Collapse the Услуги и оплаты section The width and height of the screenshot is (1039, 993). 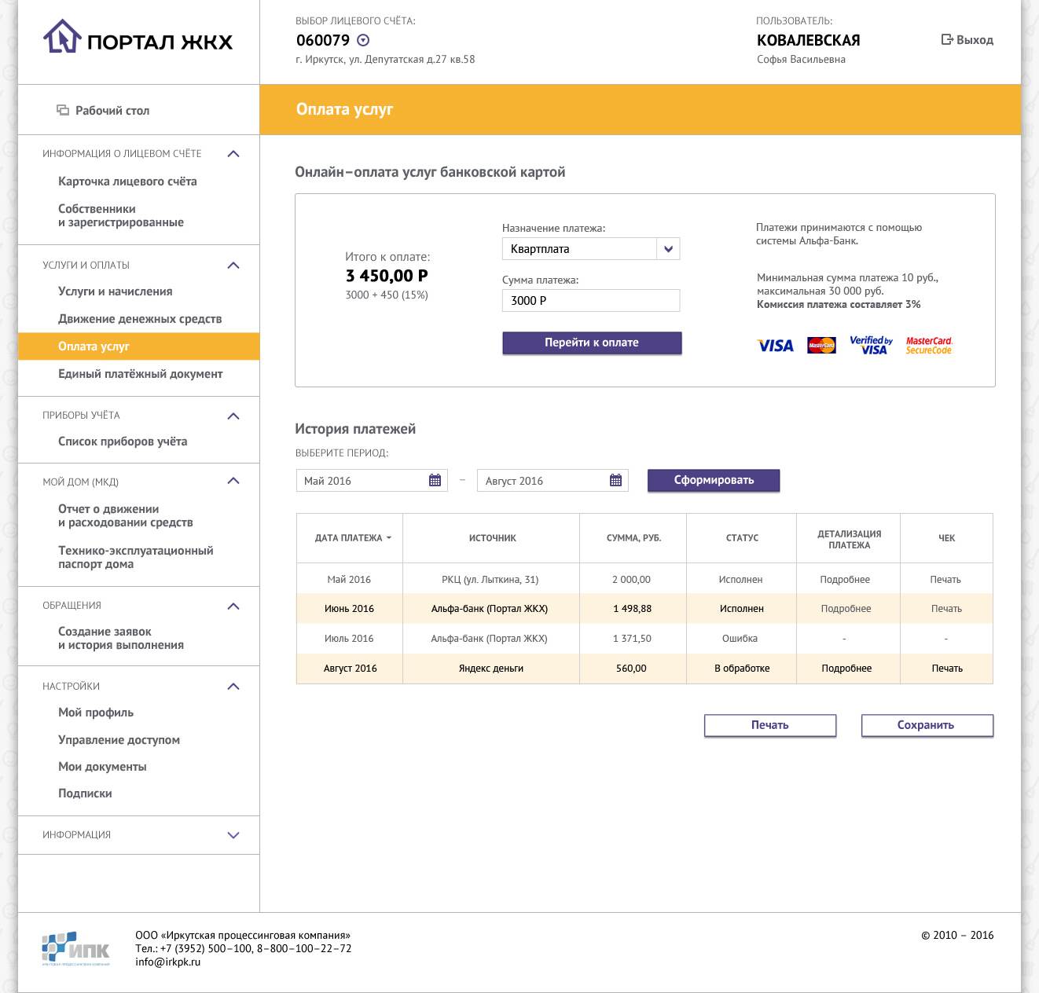233,266
